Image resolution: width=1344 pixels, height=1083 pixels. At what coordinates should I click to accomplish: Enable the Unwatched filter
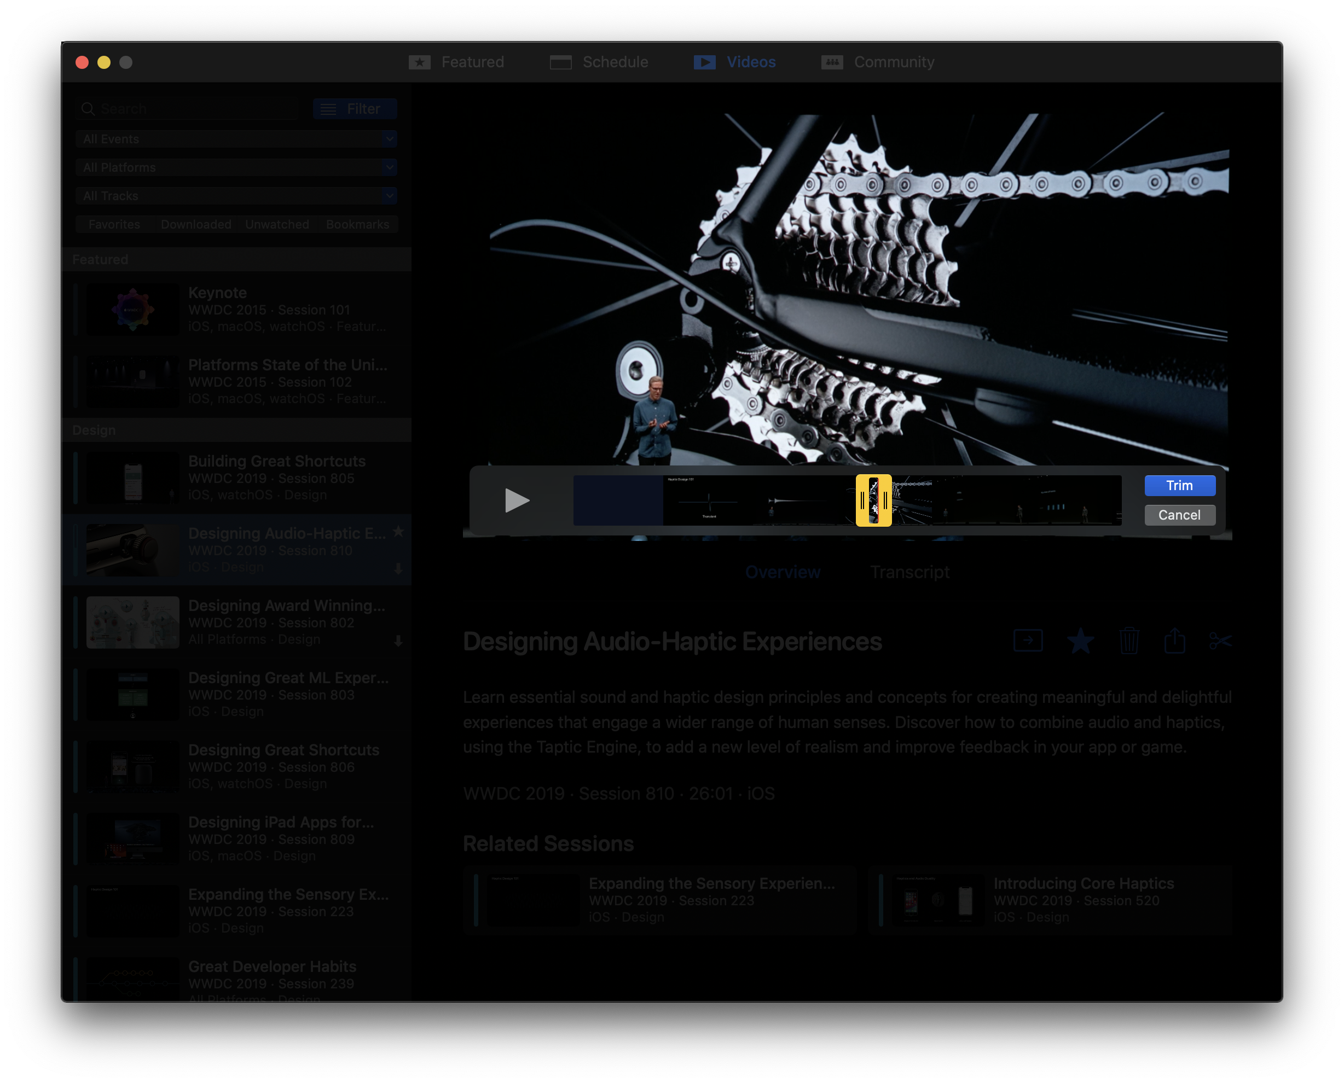(277, 225)
